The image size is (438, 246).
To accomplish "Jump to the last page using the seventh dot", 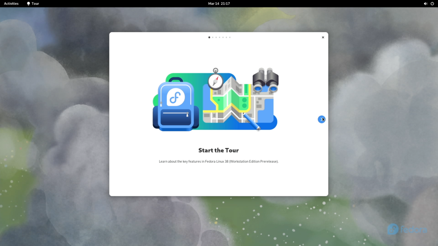I will point(230,38).
